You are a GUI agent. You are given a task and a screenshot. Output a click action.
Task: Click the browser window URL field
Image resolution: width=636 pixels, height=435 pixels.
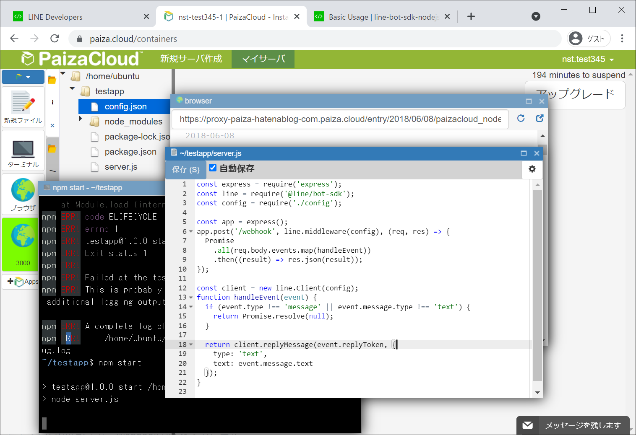340,119
